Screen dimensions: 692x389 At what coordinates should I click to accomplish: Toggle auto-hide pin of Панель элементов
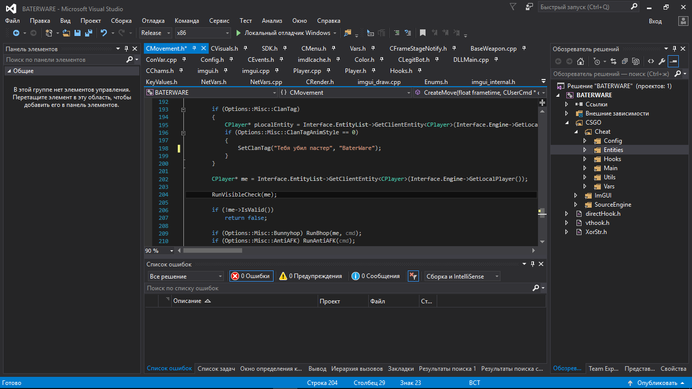[126, 49]
